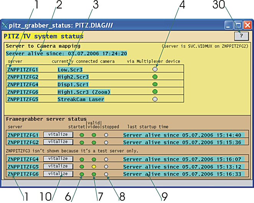Click the 'Server to Camera mapping' heading
Screen dimensions: 254x203
click(43, 46)
